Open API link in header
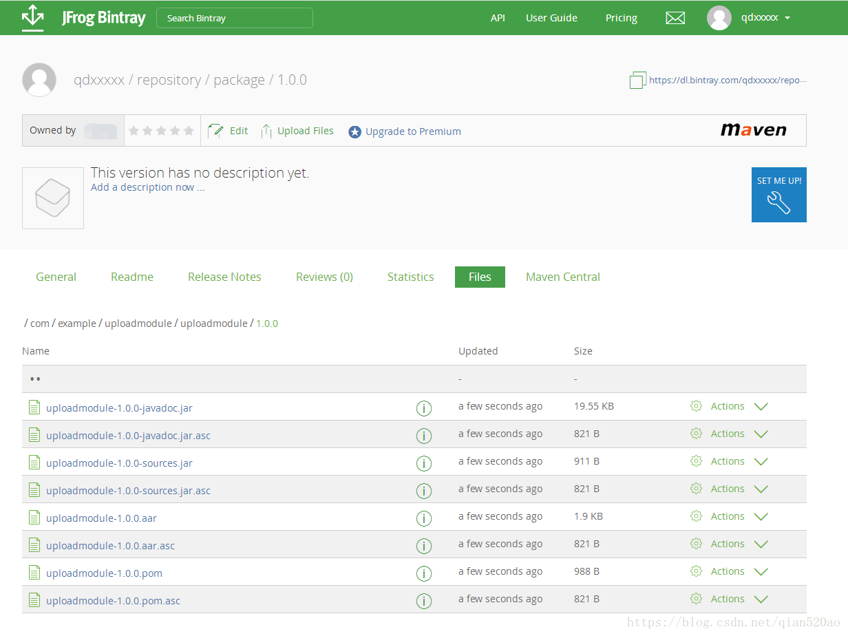This screenshot has height=636, width=848. 498,18
